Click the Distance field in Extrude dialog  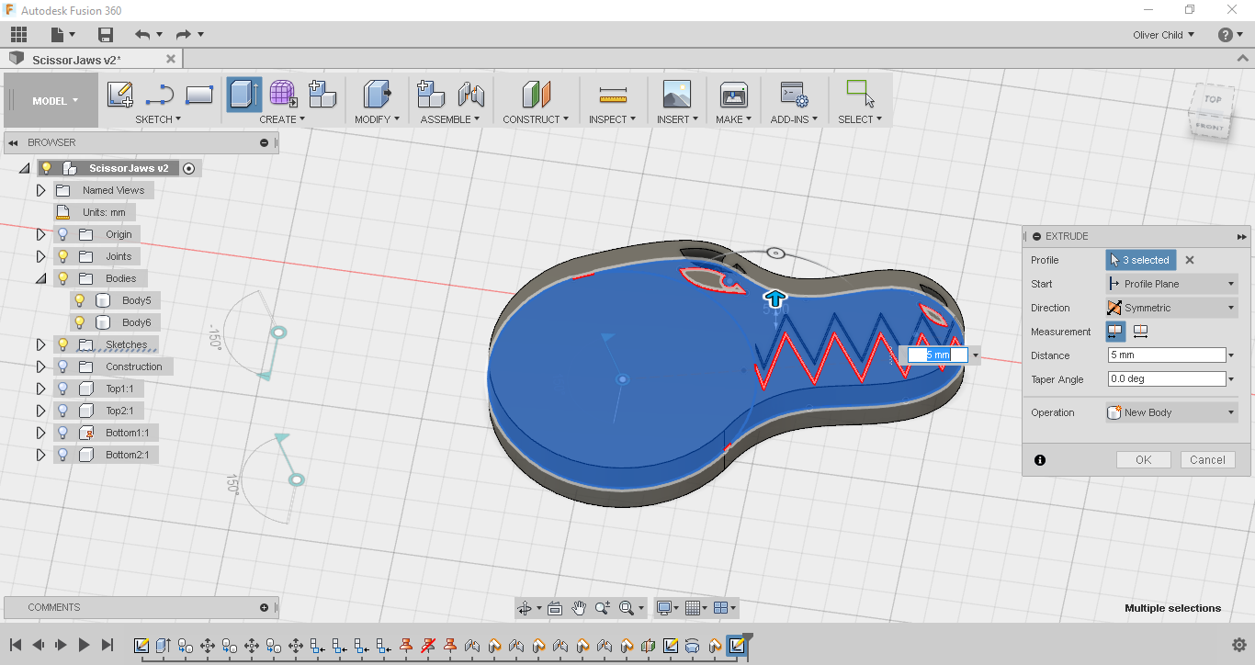point(1168,355)
